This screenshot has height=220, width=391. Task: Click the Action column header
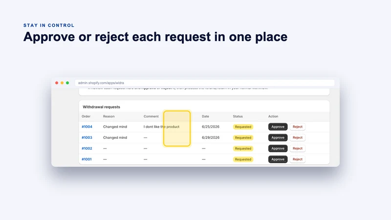[x=273, y=116]
